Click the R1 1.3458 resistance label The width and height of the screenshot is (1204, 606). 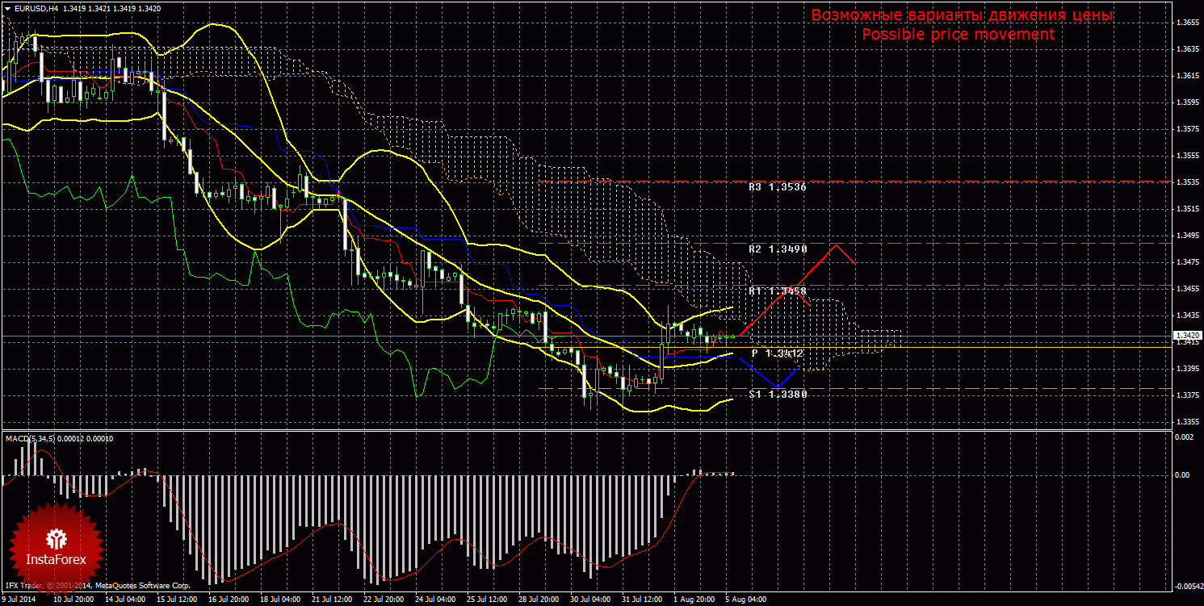pos(777,290)
